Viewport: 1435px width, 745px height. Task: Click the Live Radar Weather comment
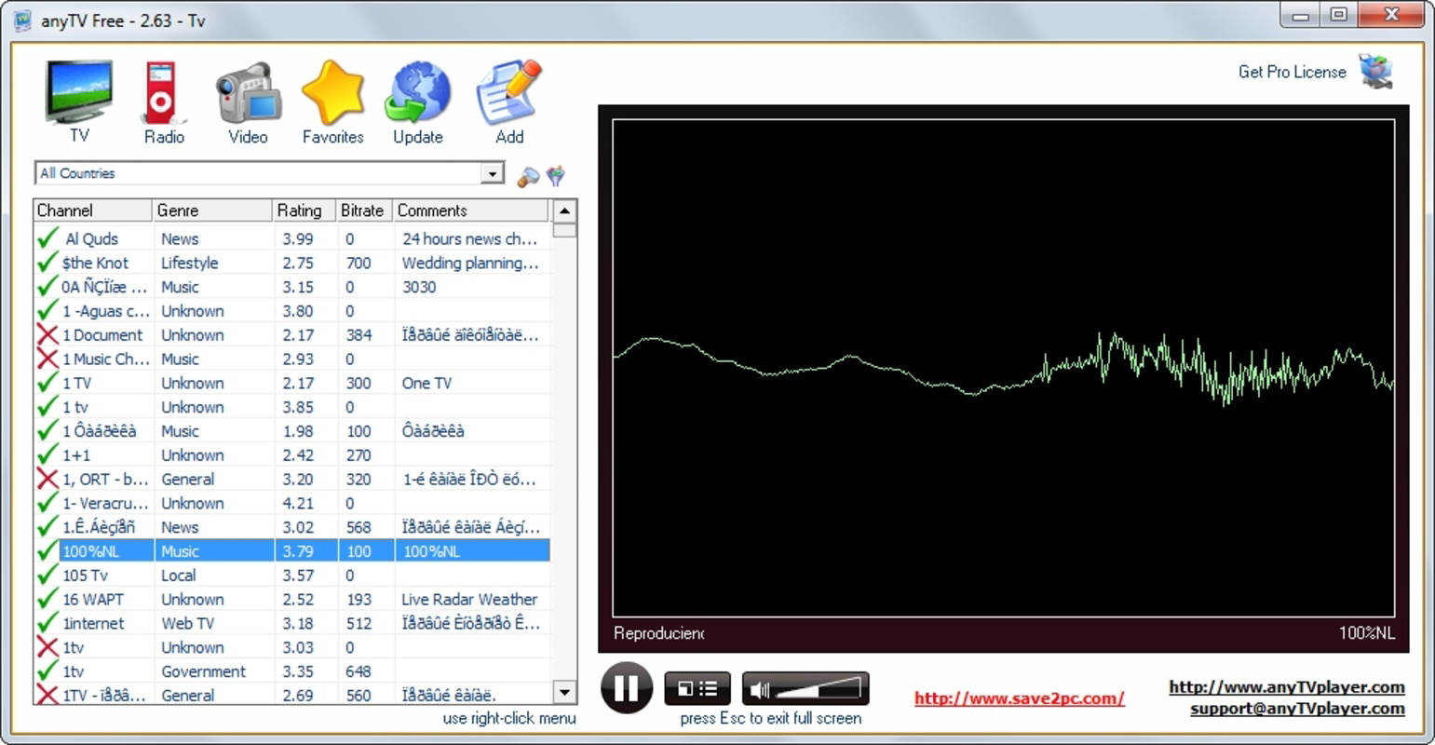coord(469,600)
